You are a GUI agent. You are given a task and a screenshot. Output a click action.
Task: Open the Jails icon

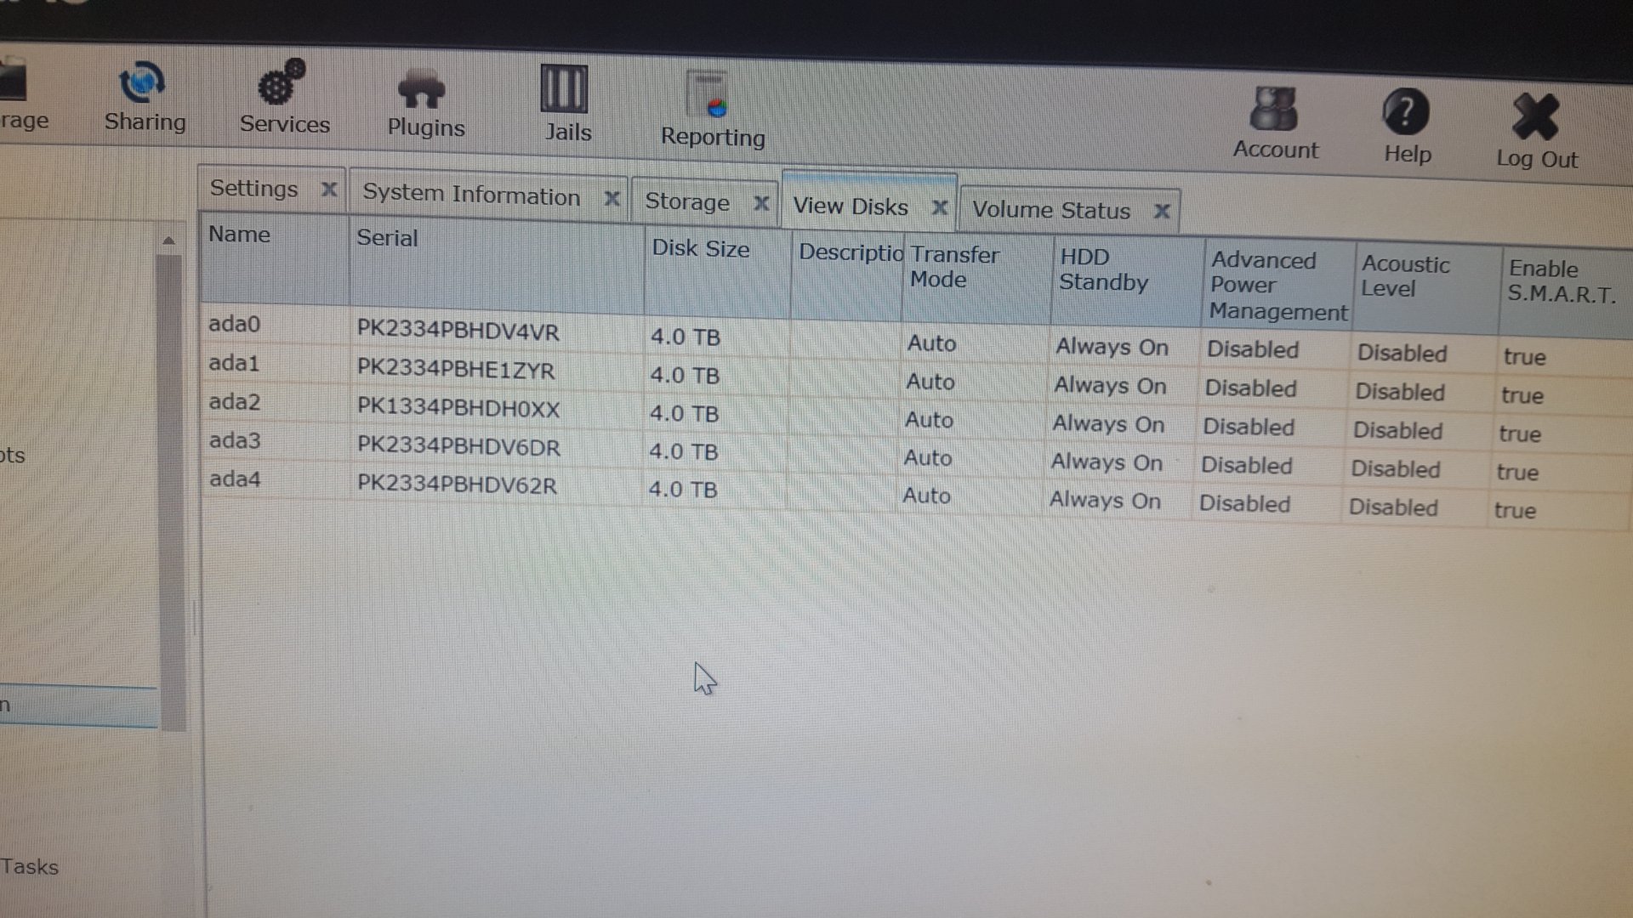pyautogui.click(x=564, y=89)
